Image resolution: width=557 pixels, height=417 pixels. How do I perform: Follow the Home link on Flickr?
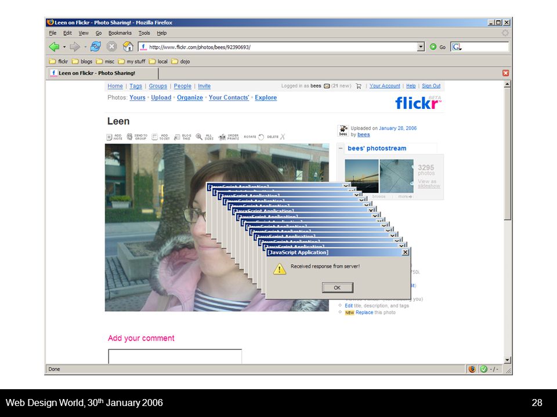tap(115, 86)
